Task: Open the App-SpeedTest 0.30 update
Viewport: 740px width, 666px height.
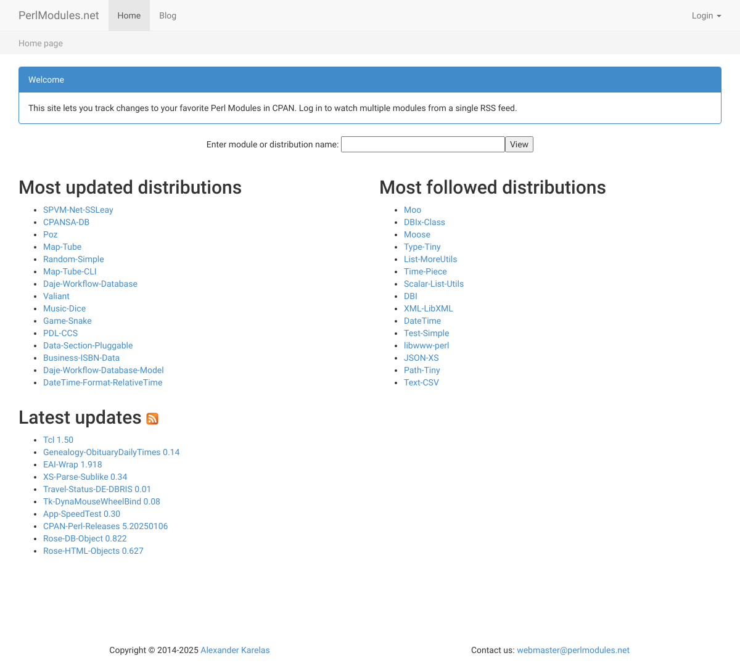Action: pyautogui.click(x=81, y=514)
